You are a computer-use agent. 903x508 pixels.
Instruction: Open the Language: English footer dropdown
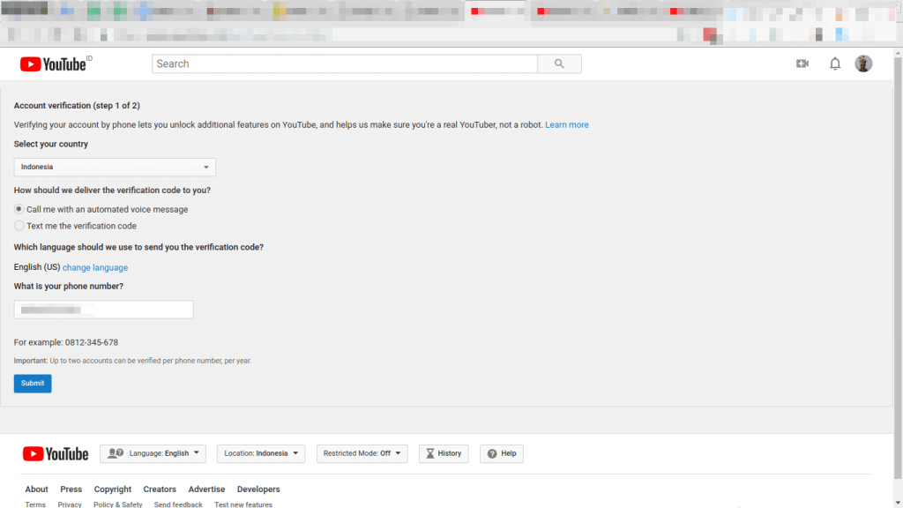click(x=153, y=454)
